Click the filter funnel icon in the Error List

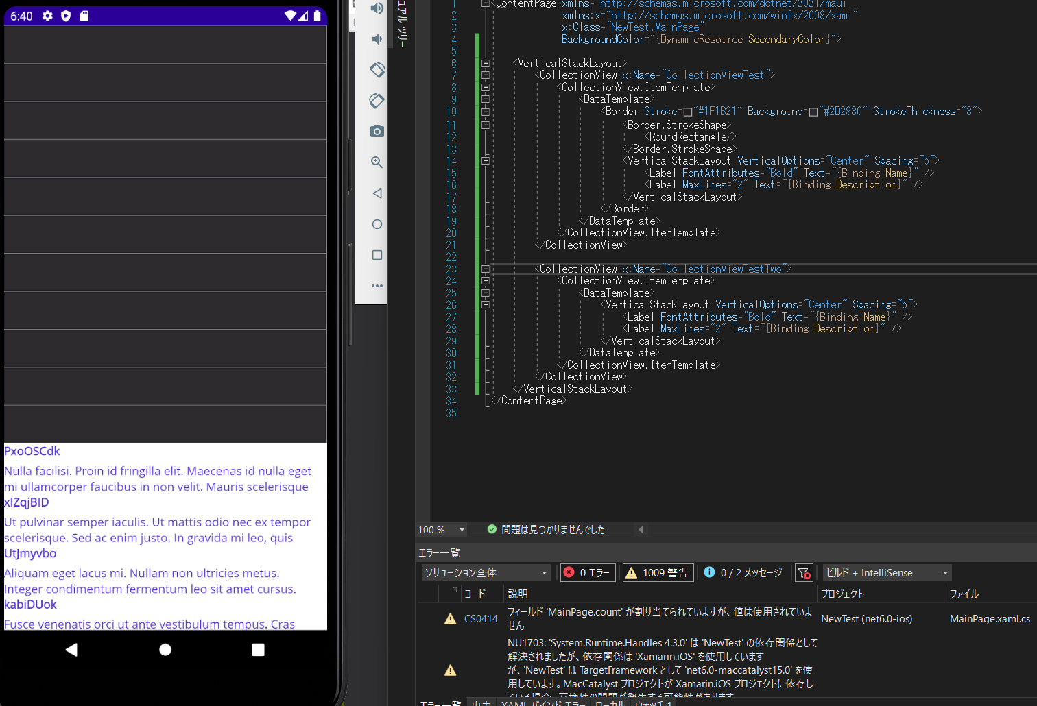(804, 572)
